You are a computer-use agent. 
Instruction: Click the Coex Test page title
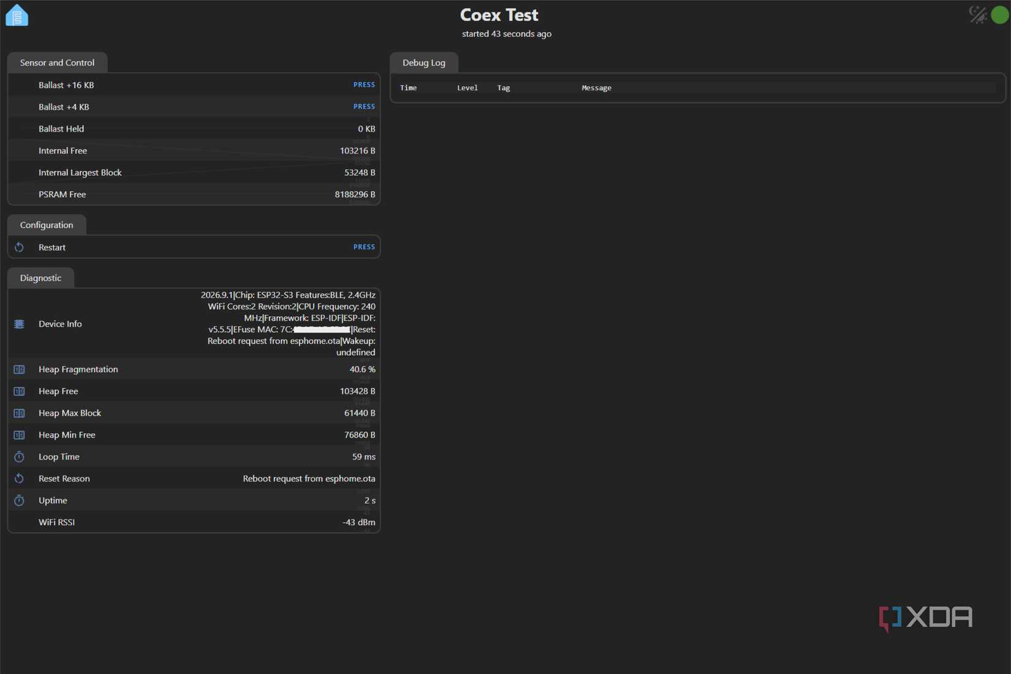[499, 15]
